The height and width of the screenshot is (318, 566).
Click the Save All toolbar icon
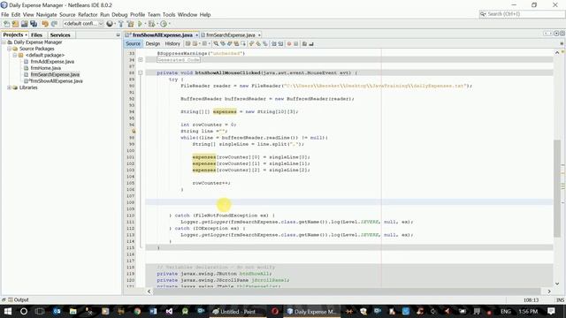pyautogui.click(x=34, y=24)
